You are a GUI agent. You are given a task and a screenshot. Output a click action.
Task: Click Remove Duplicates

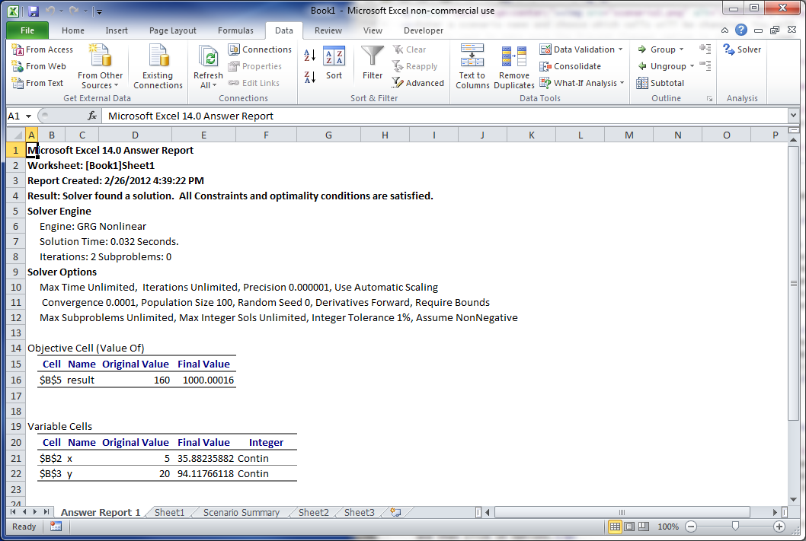pos(514,66)
